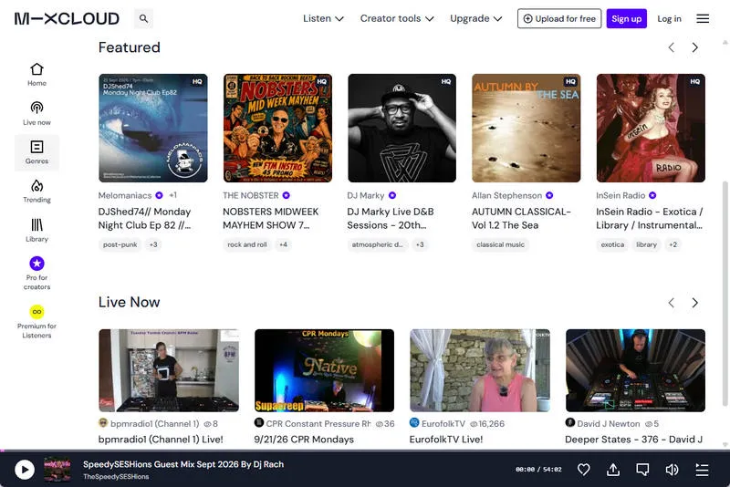
Task: Open the hamburger menu icon
Action: pos(703,18)
